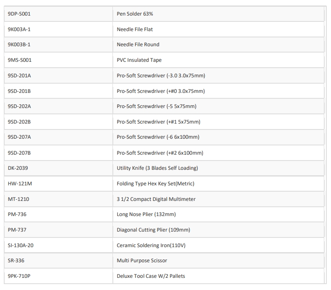Select the 9SD-202A row code

pyautogui.click(x=19, y=106)
